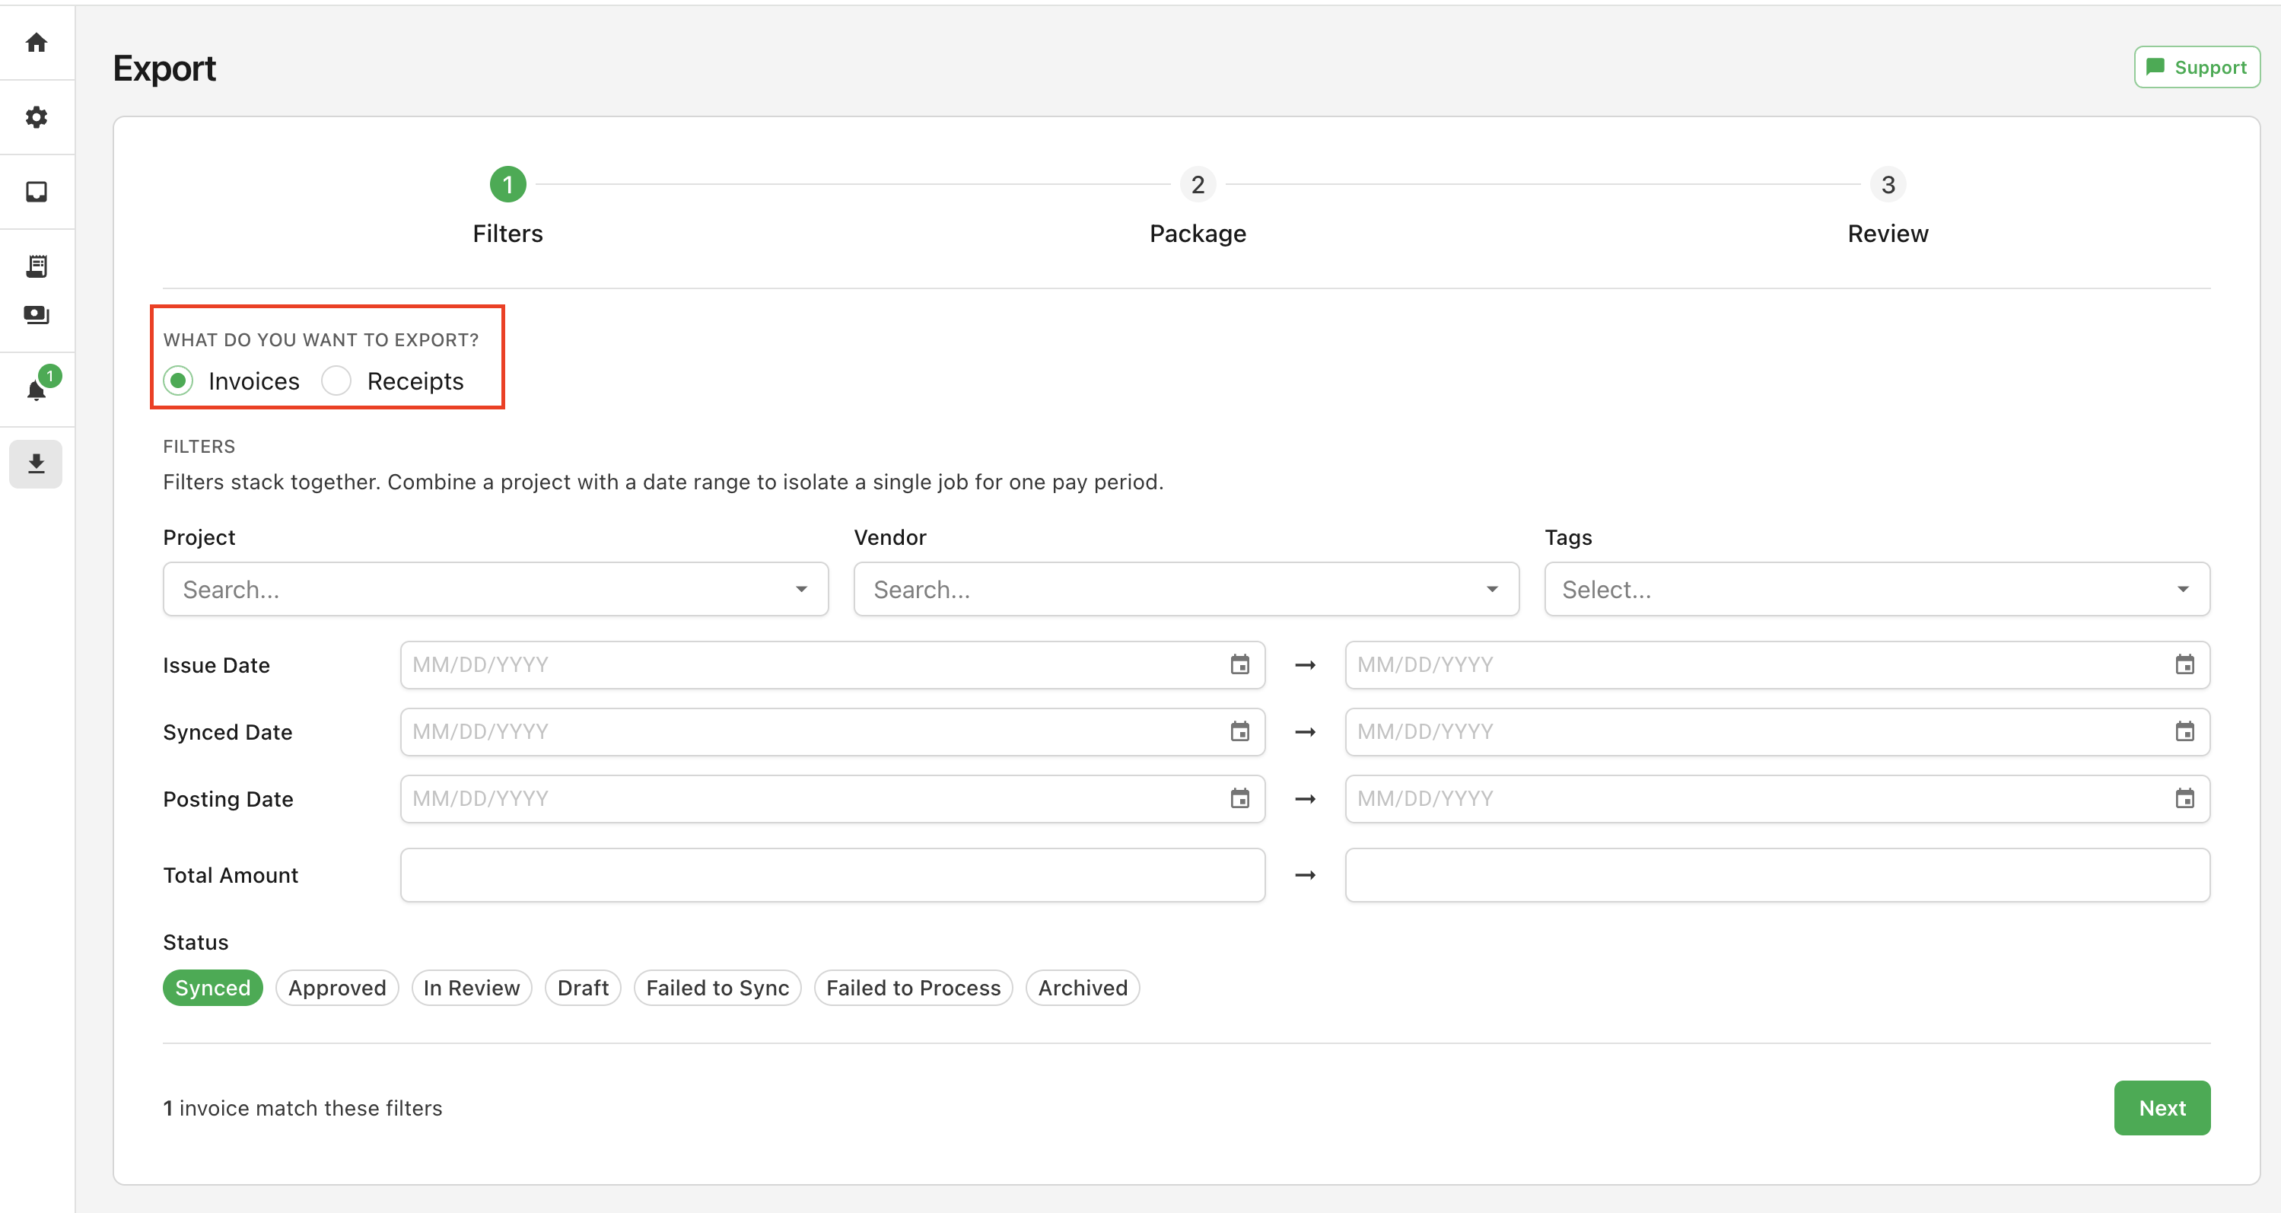
Task: Select the Export download icon in the sidebar
Action: point(37,463)
